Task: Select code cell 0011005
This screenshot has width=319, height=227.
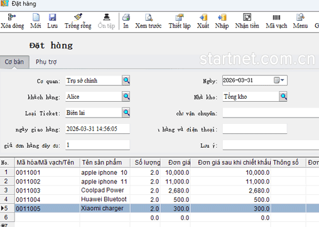Action: coord(47,209)
